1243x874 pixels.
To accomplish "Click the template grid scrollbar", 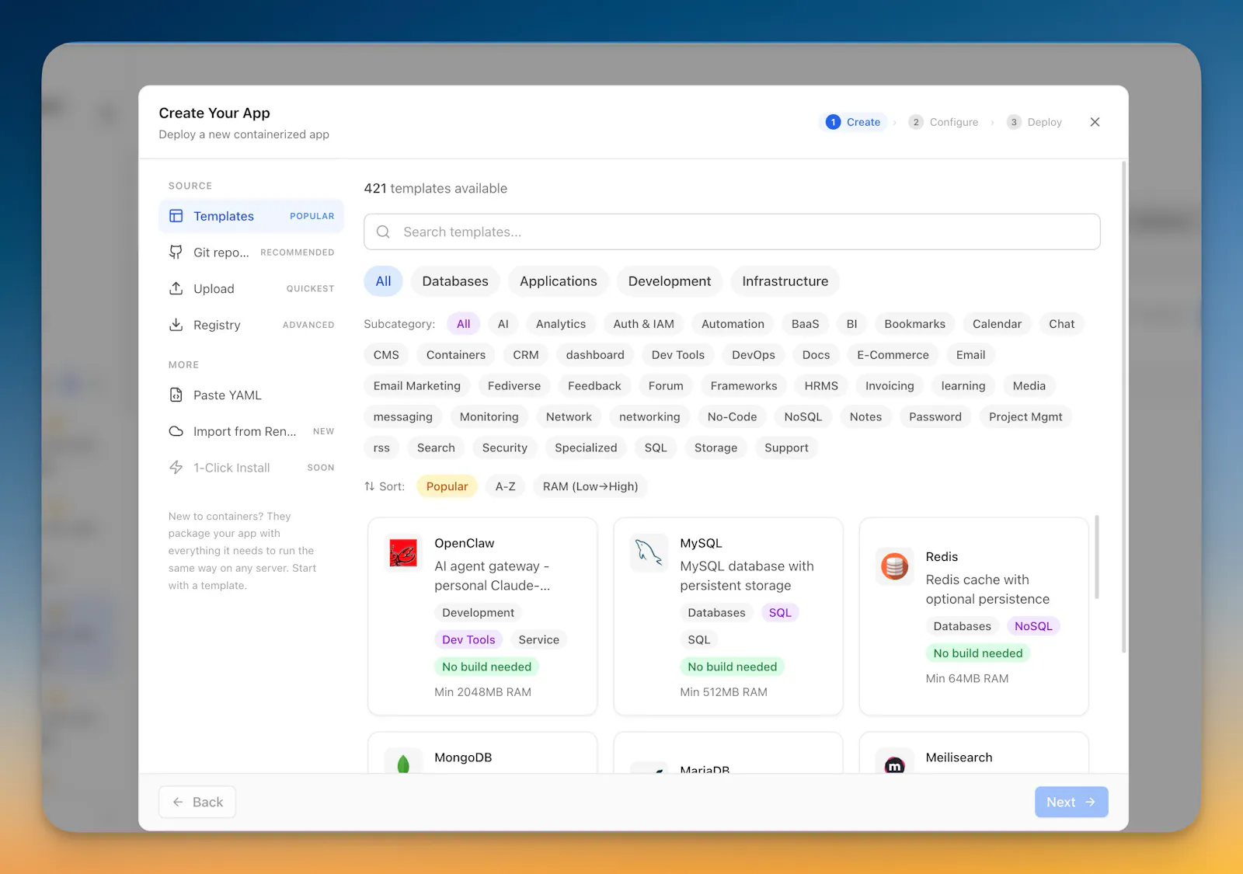I will coord(1097,556).
